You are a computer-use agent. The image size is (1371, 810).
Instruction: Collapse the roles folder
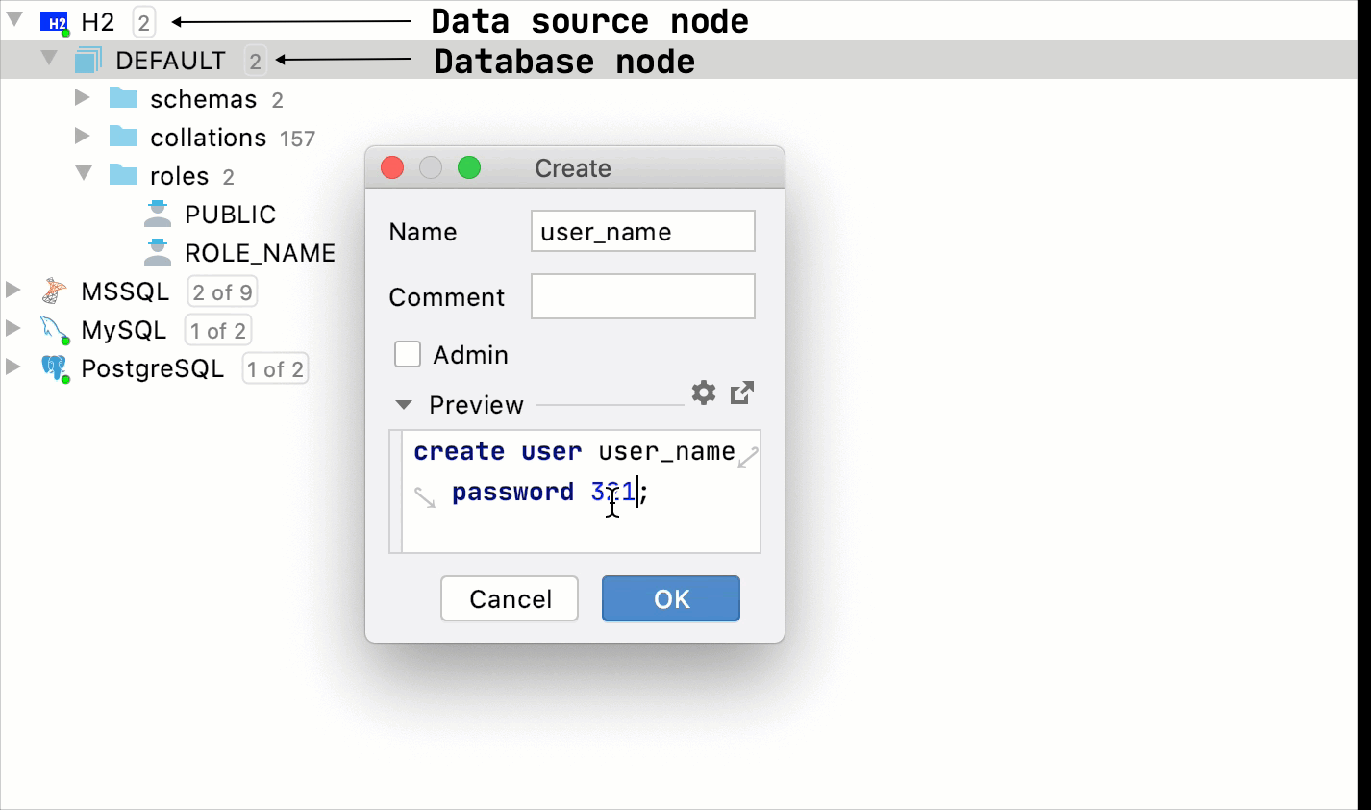pyautogui.click(x=84, y=173)
